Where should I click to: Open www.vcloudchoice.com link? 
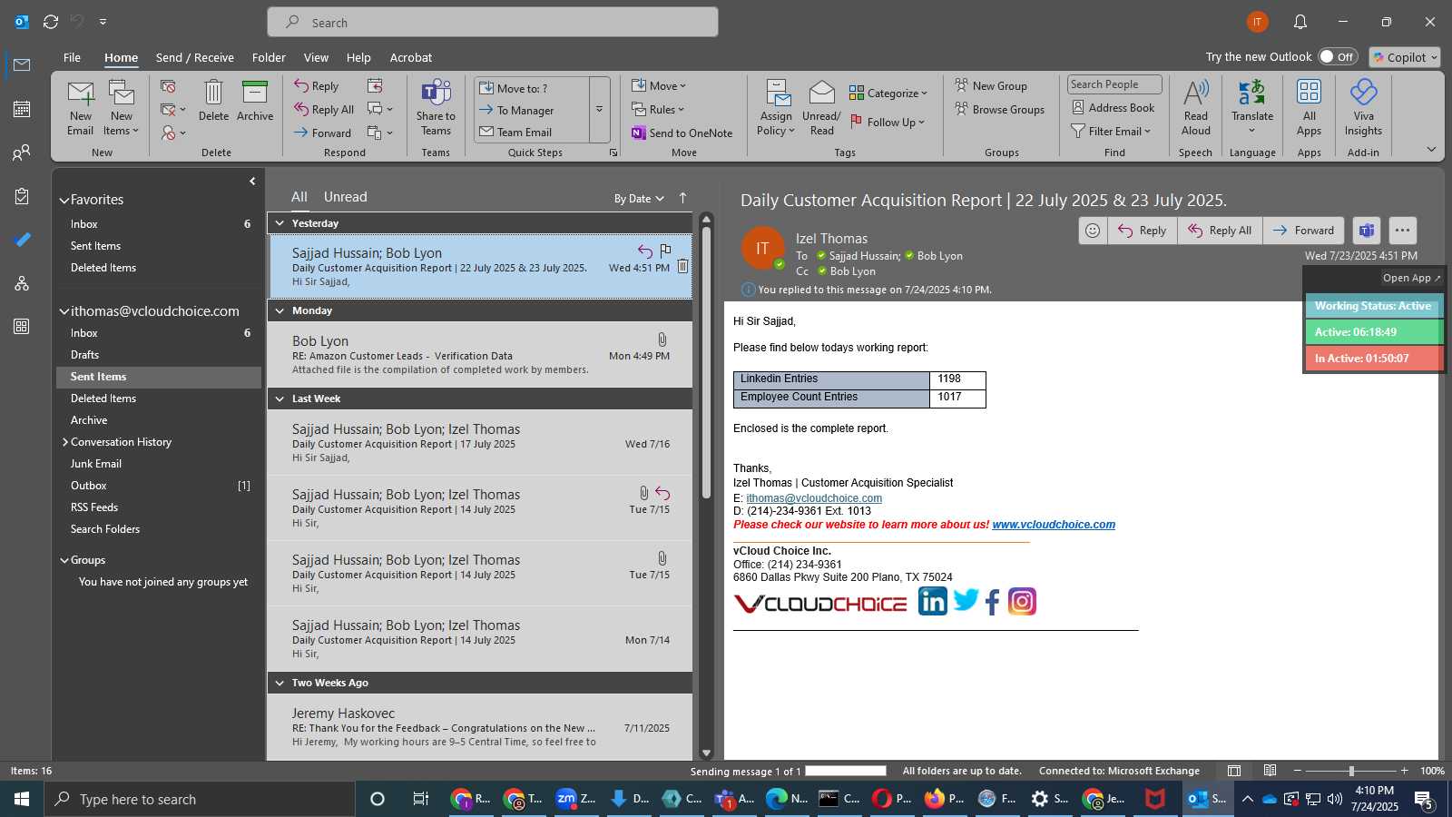click(1054, 525)
